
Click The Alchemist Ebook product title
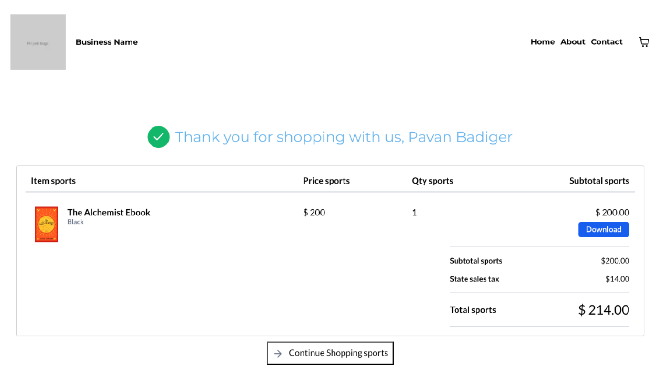[109, 212]
